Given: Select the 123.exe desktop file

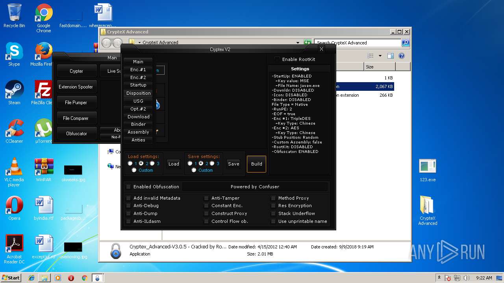Looking at the screenshot, I should click(x=428, y=170).
